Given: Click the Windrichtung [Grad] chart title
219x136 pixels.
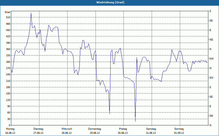Looking at the screenshot, I should coord(110,2).
